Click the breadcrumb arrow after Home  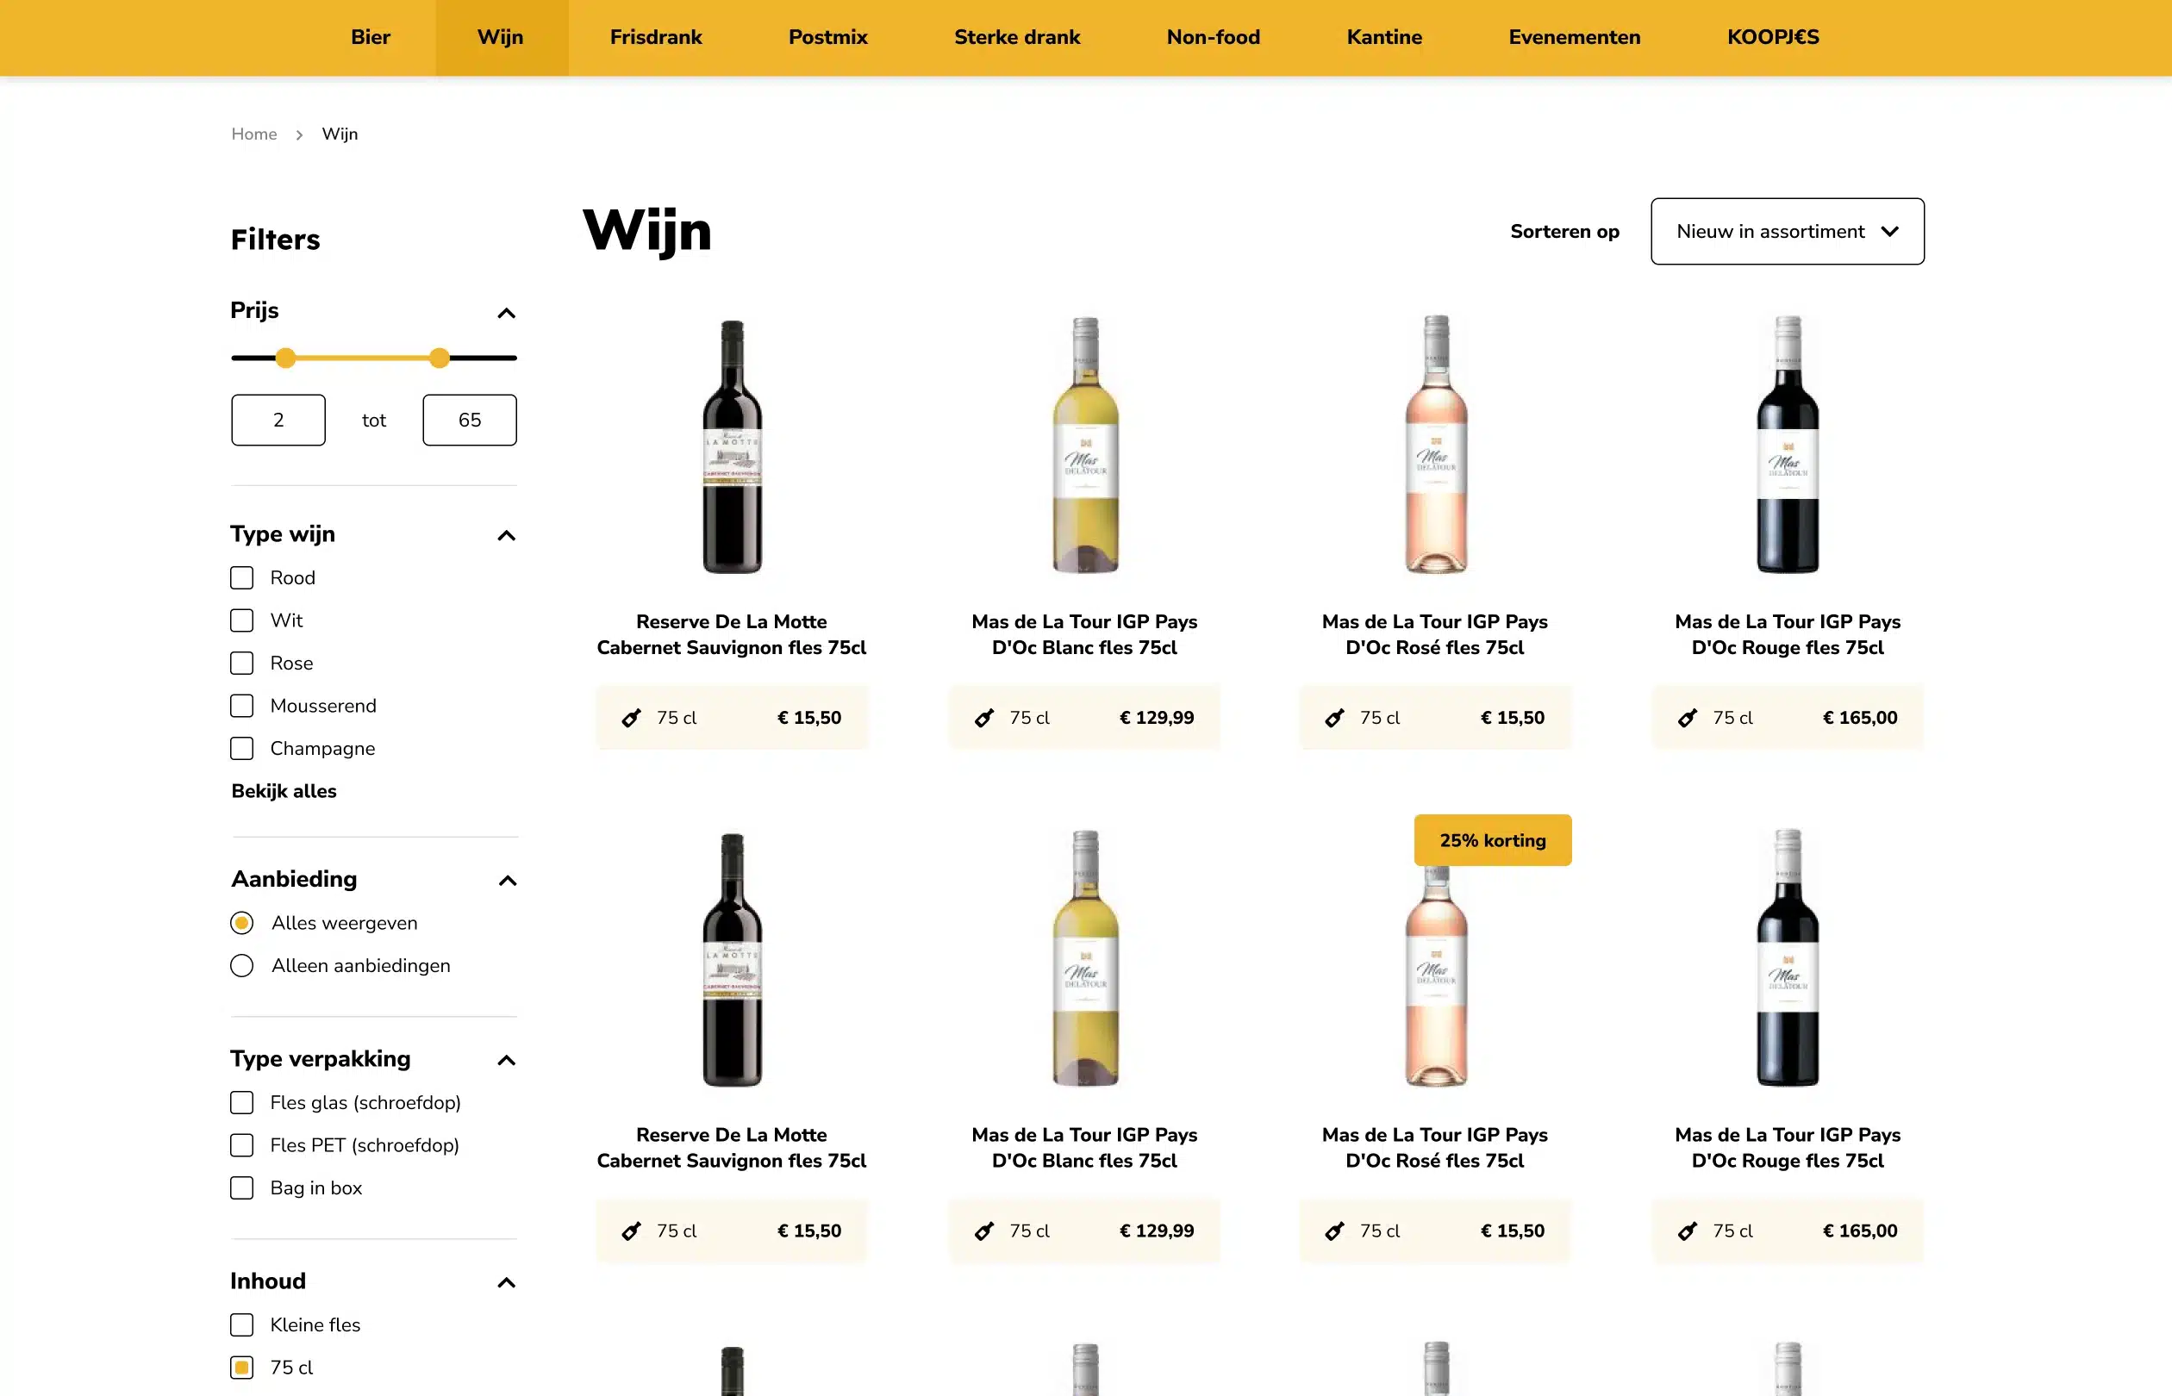coord(299,135)
